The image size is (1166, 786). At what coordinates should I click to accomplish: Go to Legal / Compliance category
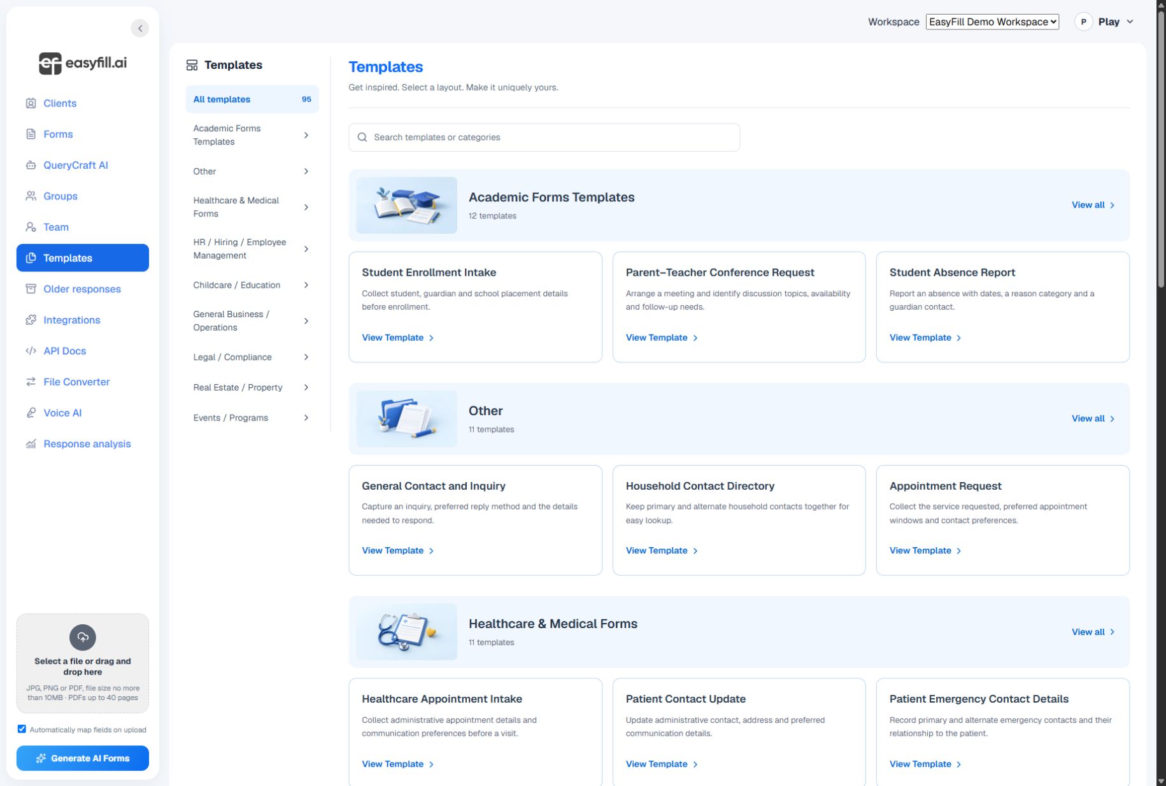252,357
